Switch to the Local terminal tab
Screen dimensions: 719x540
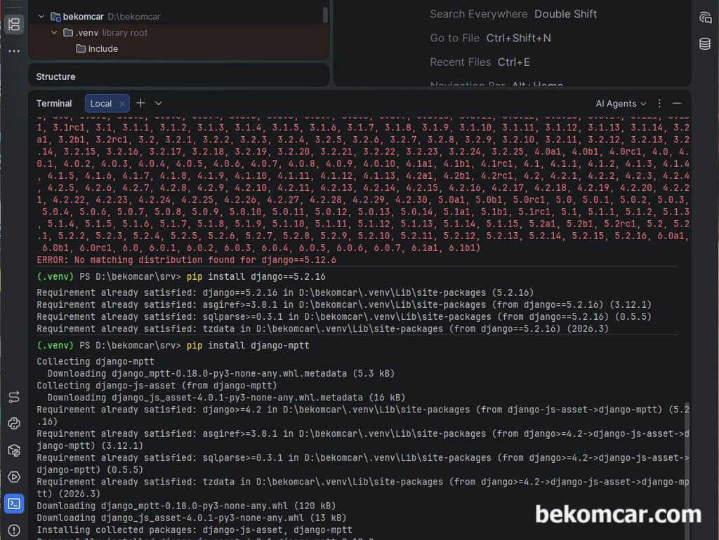[101, 104]
